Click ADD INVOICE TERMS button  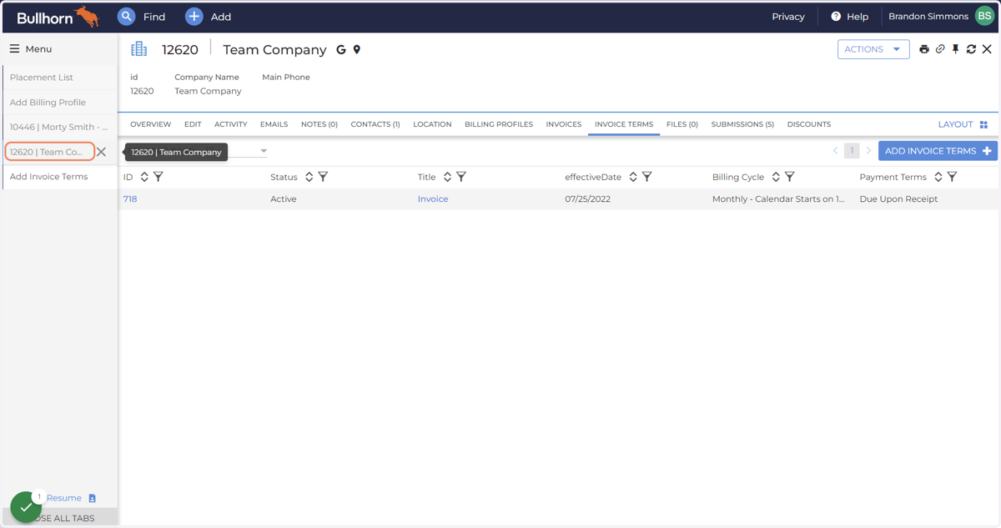[x=938, y=151]
